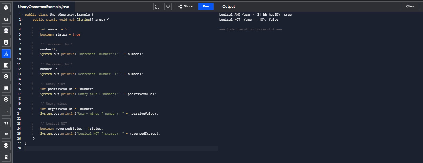
Task: Switch to the SQL database editor icon
Action: coord(6,31)
